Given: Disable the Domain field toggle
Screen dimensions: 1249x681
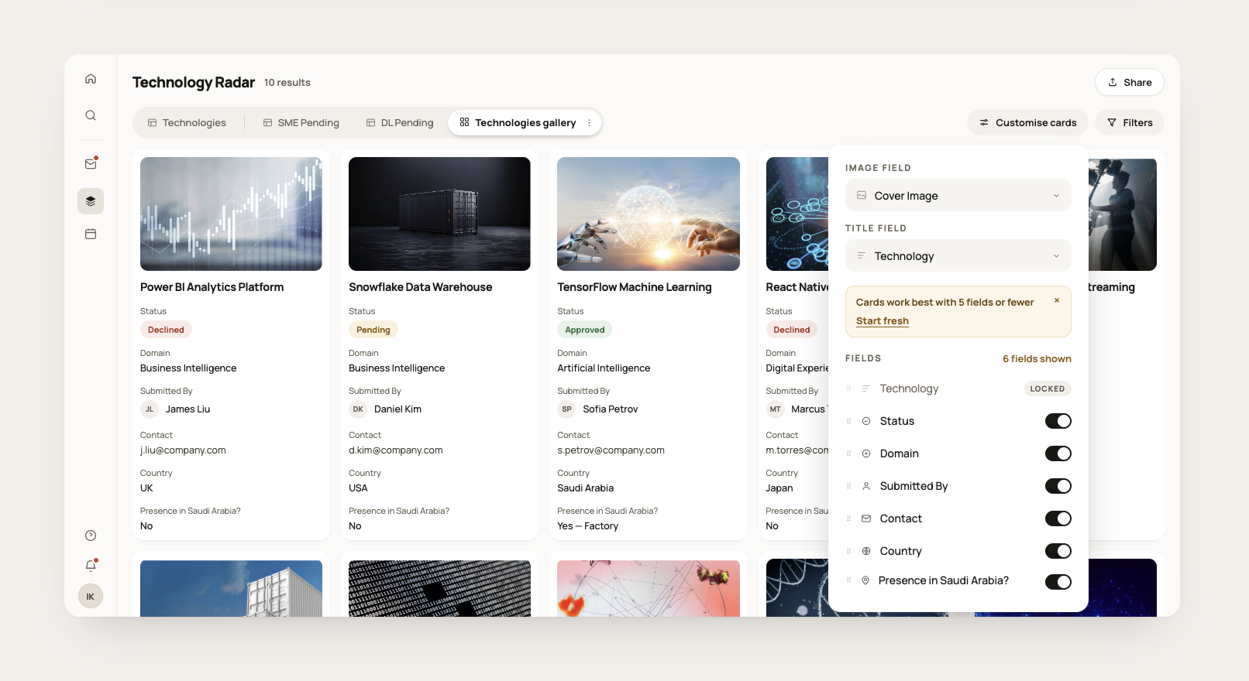Looking at the screenshot, I should (1058, 453).
